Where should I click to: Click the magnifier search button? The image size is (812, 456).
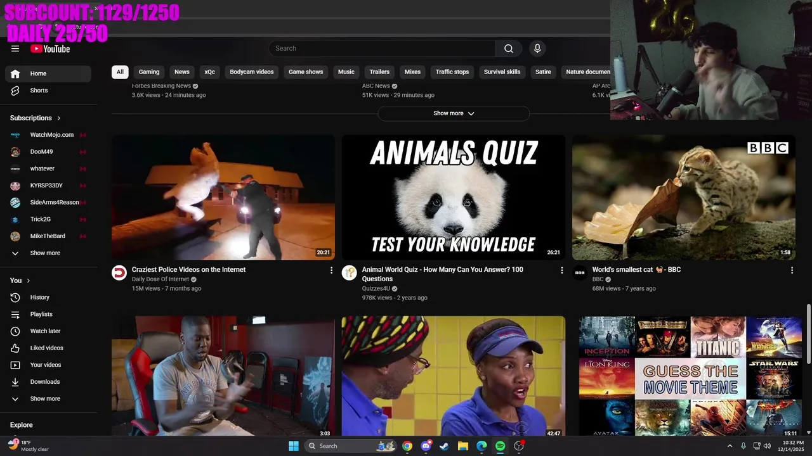[509, 48]
